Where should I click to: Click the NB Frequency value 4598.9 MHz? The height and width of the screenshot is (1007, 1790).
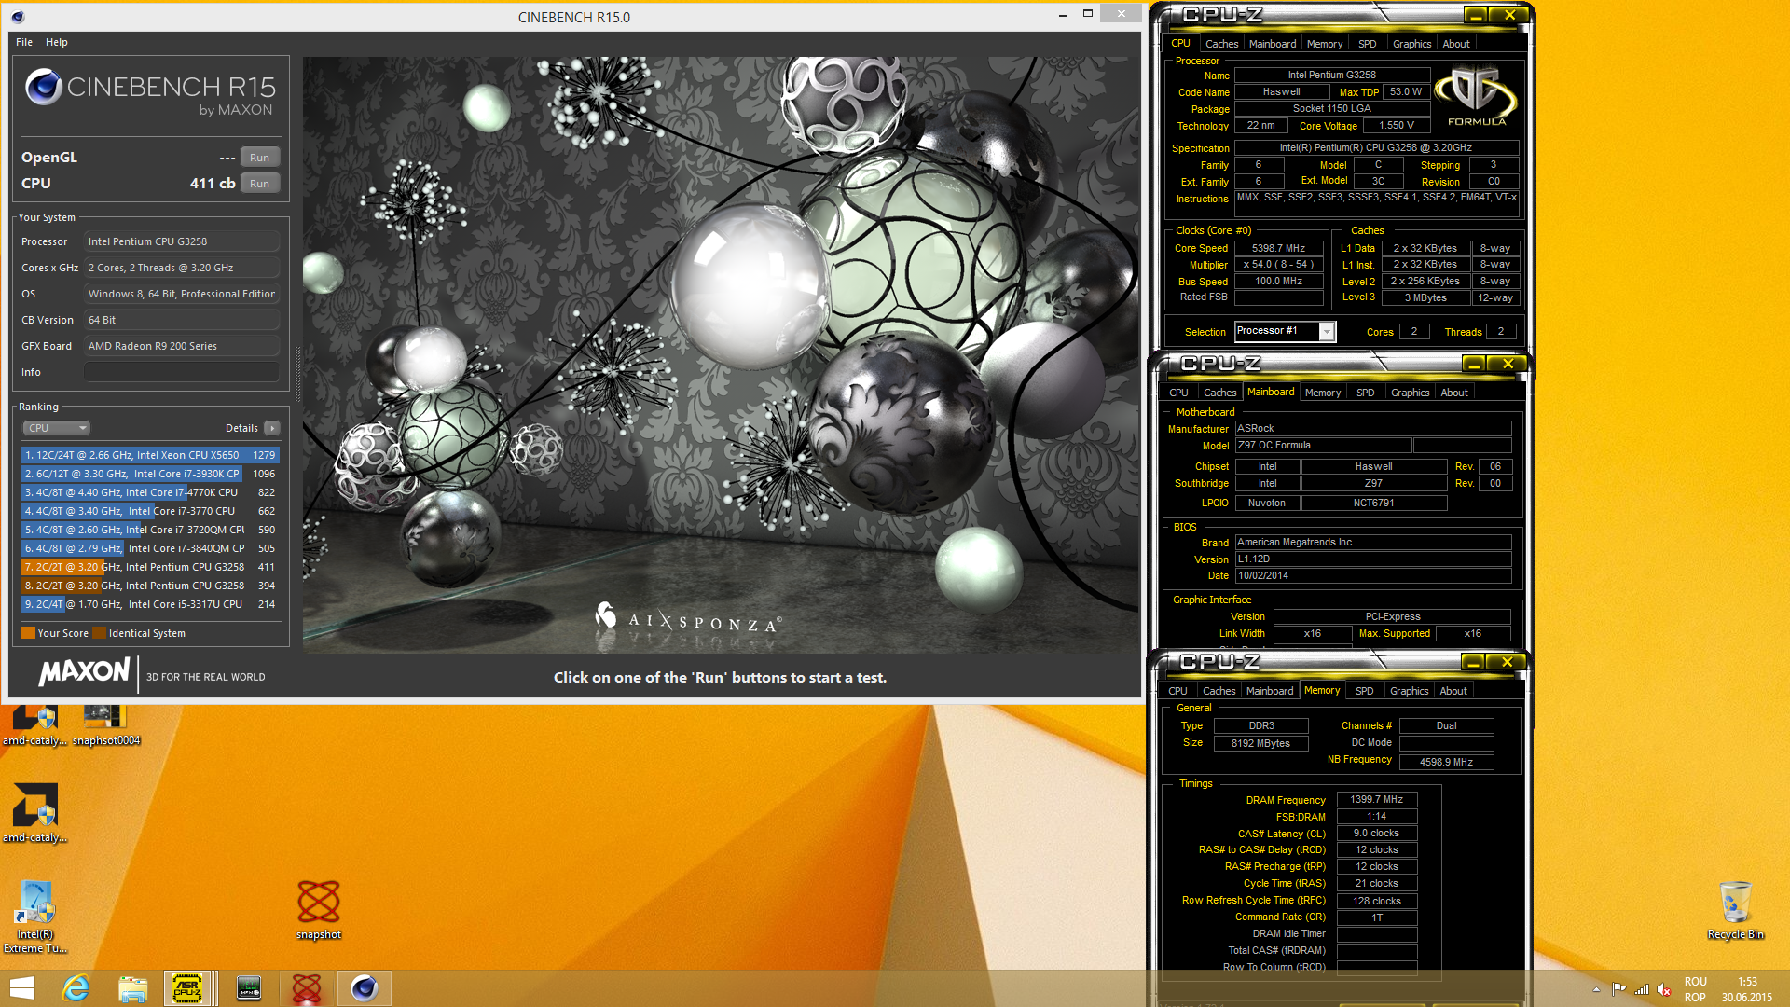click(x=1446, y=762)
